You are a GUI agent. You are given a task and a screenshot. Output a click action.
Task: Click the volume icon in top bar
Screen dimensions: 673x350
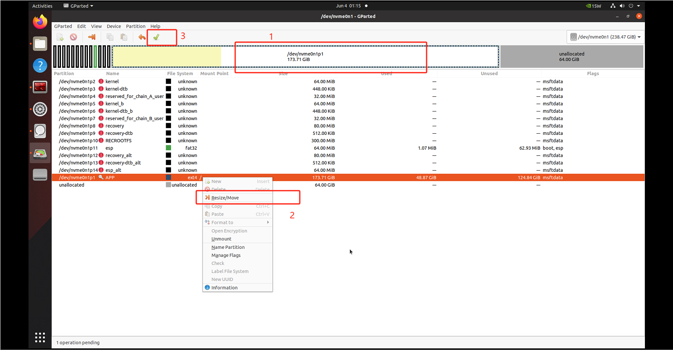pos(622,6)
